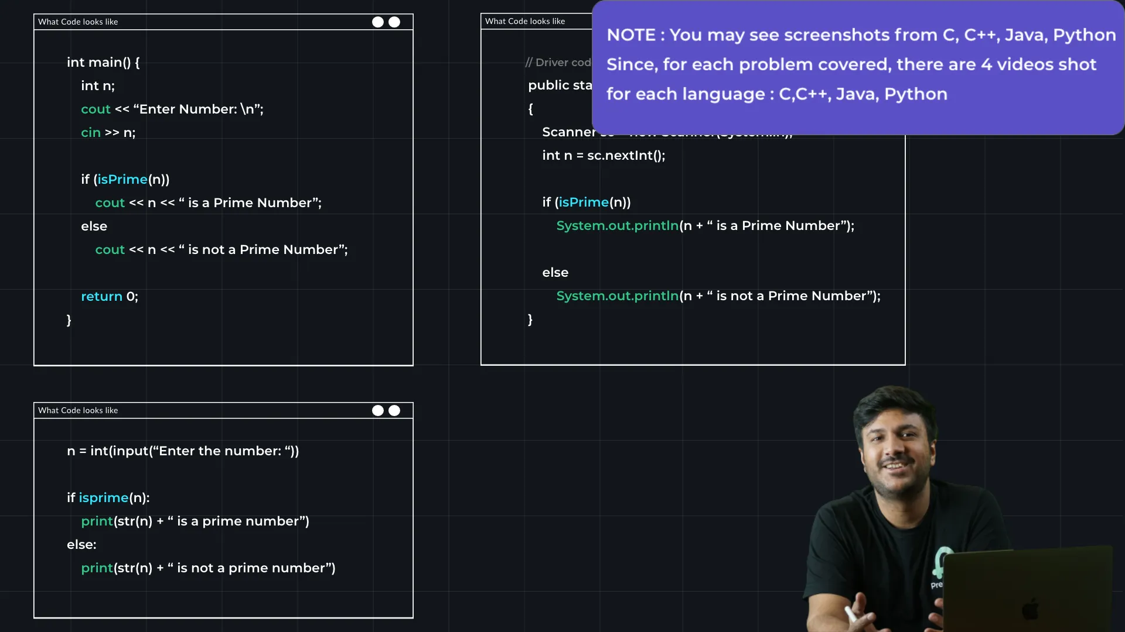
Task: Click the isPrime call in the C++ code
Action: (122, 179)
